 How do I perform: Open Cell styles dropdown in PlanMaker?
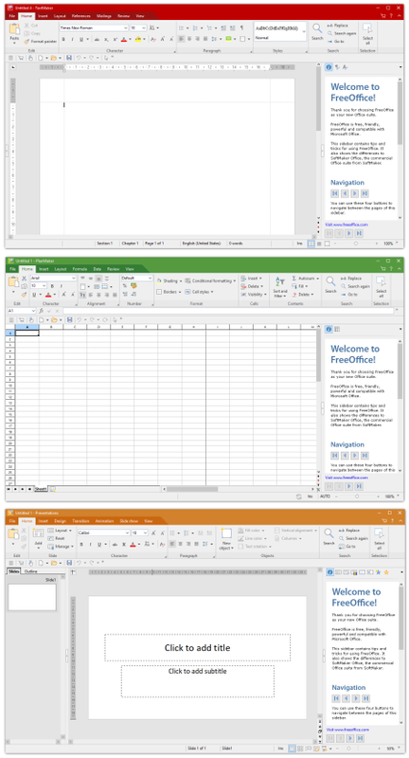[200, 292]
